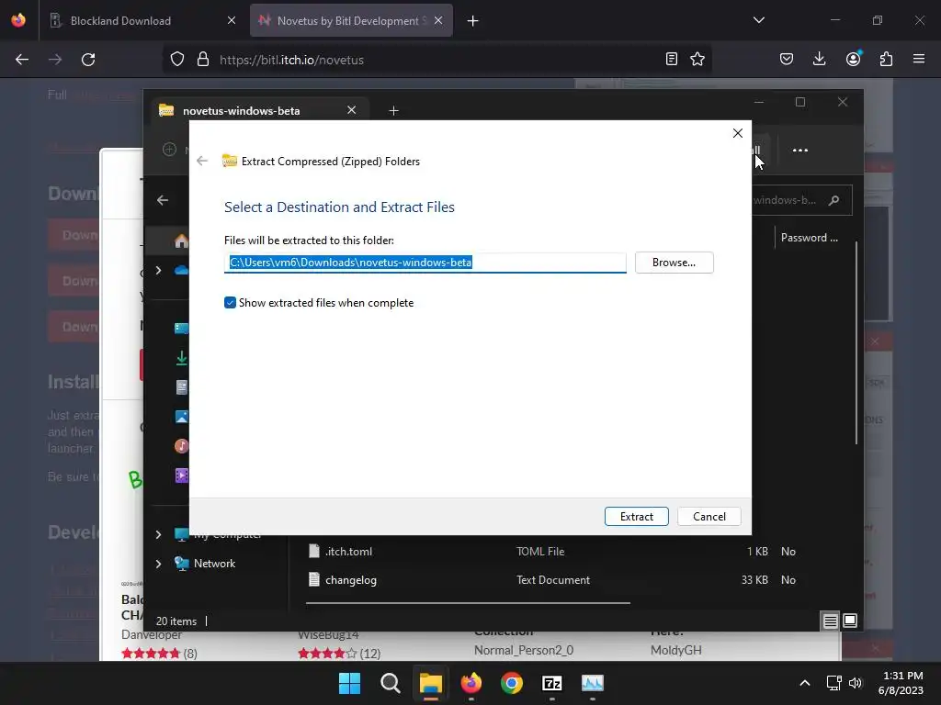Open the Pictures sidebar icon
The height and width of the screenshot is (705, 941).
181,417
